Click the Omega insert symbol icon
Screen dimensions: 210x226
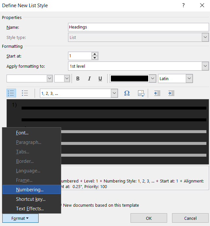(x=127, y=93)
